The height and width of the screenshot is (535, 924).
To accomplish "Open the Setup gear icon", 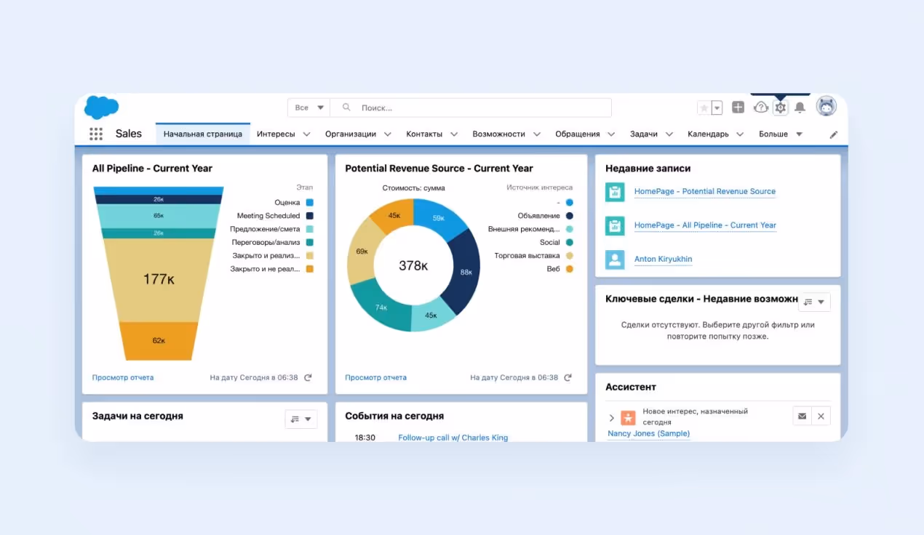I will click(779, 106).
